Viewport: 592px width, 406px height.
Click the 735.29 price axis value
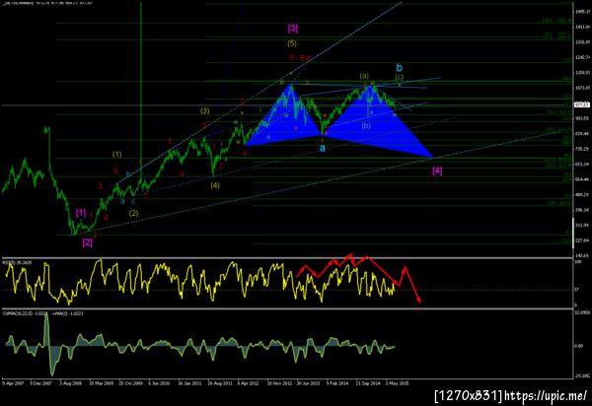tap(583, 149)
